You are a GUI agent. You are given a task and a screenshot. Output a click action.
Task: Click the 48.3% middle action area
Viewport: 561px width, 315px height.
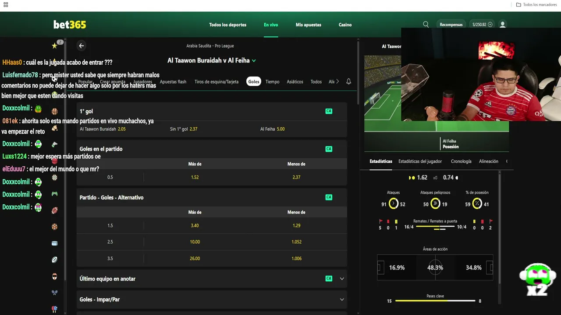(435, 268)
